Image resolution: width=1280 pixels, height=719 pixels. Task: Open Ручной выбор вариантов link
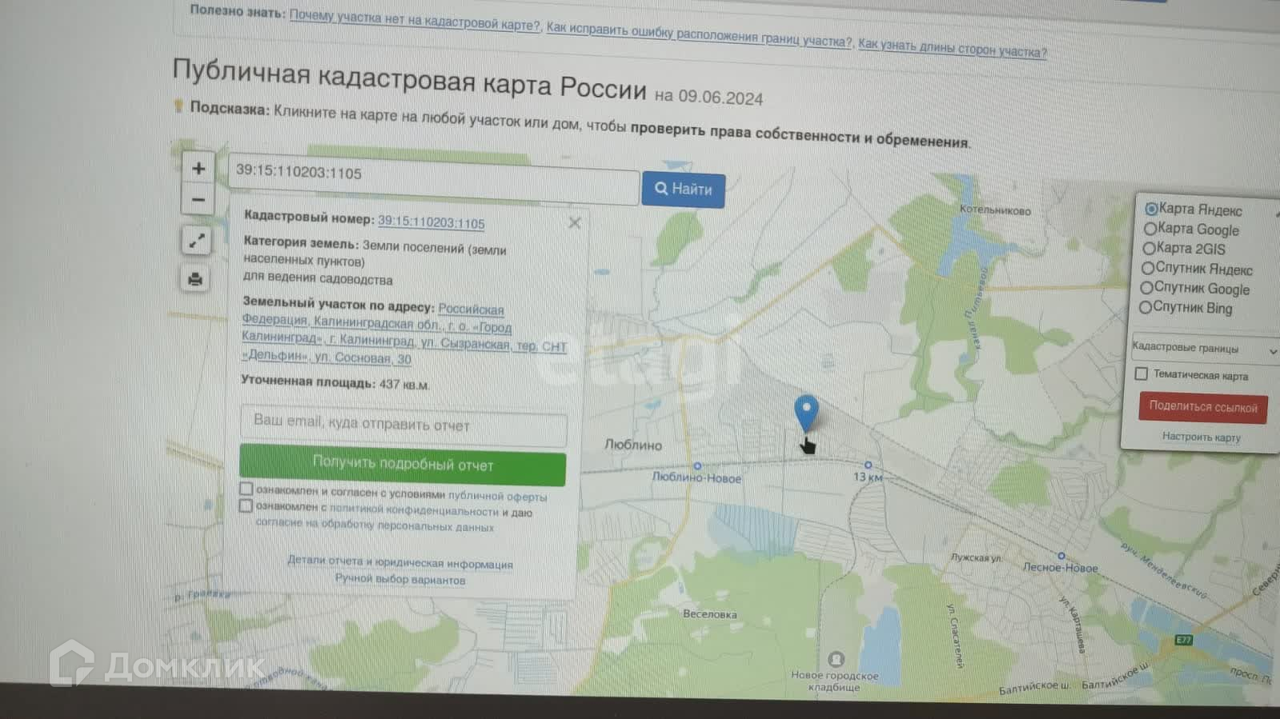(x=400, y=579)
